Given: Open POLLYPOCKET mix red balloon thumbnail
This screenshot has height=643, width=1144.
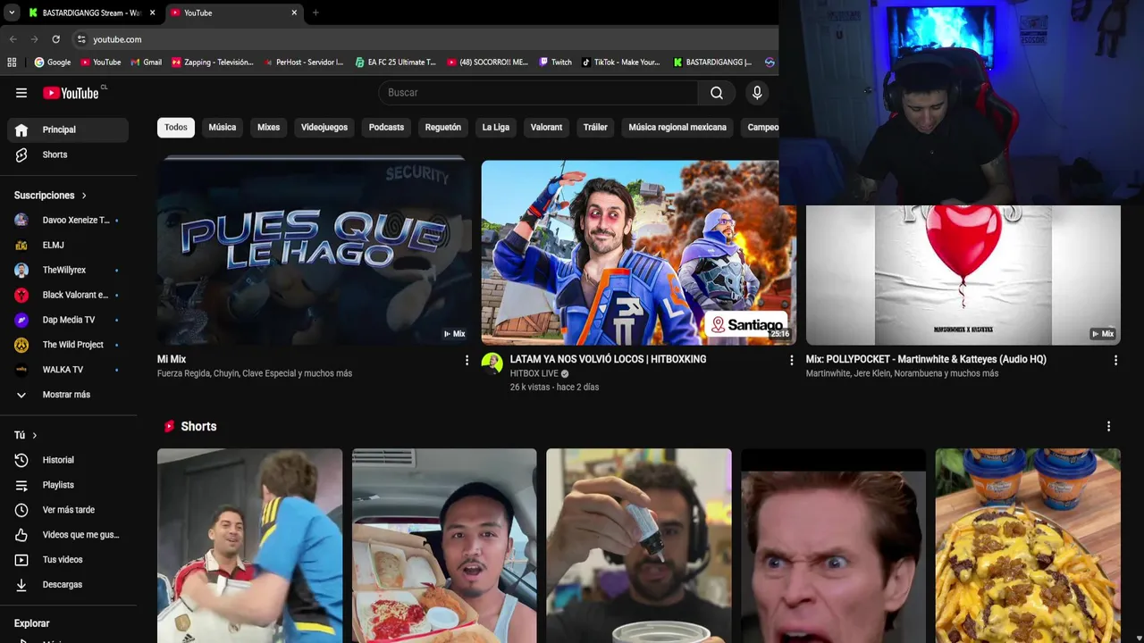Looking at the screenshot, I should (963, 275).
